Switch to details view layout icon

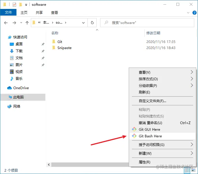187,170
